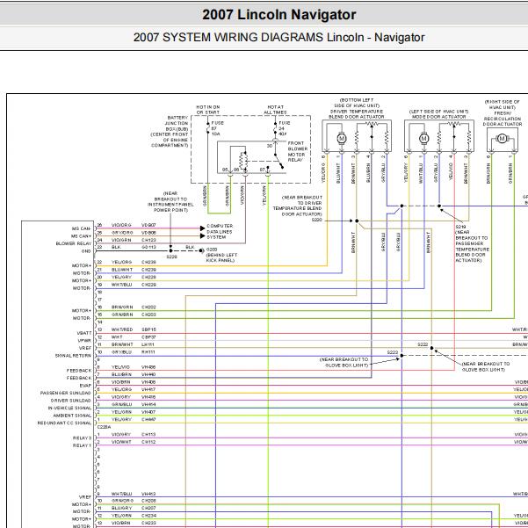Click the "VBATT" signal label
Viewport: 528px width, 528px height.
(84, 333)
